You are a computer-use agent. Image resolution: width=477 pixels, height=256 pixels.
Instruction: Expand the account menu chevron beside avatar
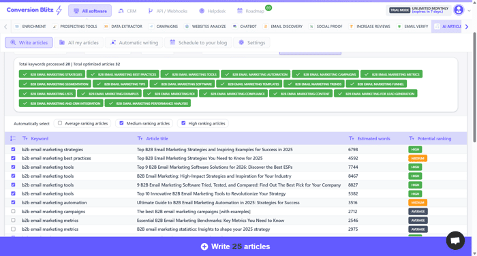tap(470, 11)
